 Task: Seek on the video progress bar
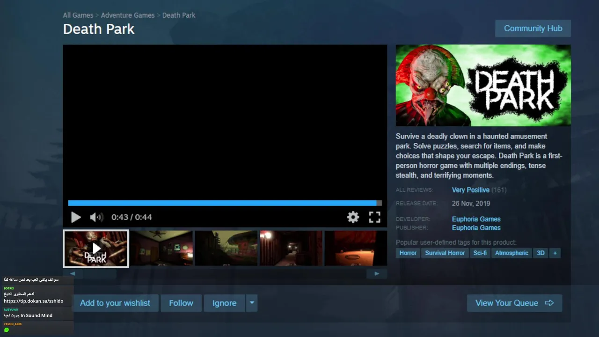pyautogui.click(x=225, y=203)
